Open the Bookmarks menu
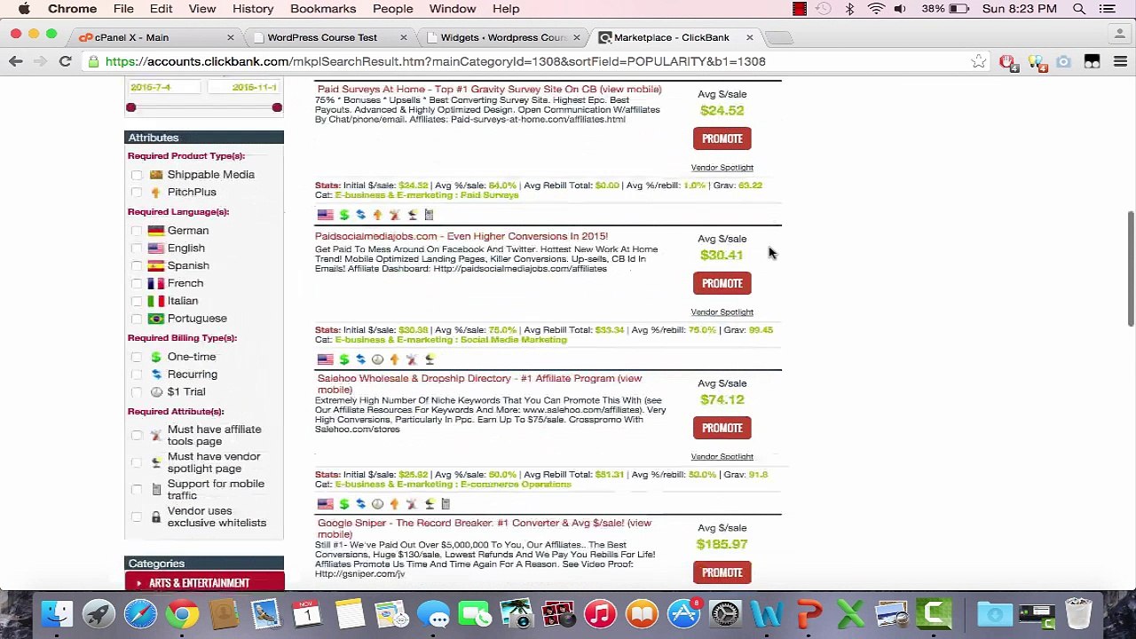The image size is (1136, 639). (323, 9)
